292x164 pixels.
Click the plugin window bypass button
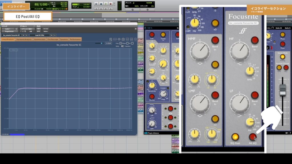point(46,29)
